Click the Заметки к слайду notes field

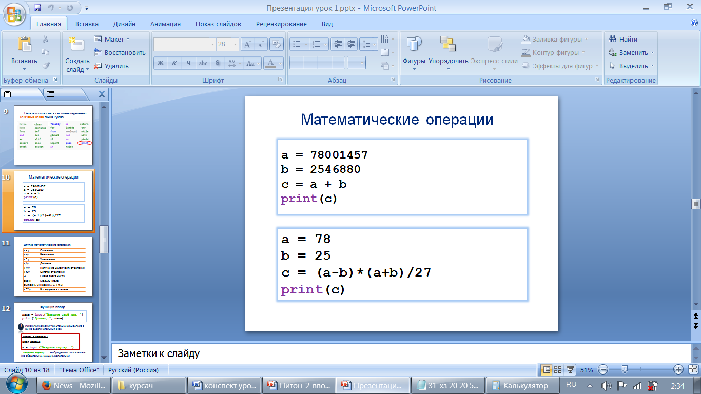pos(401,353)
